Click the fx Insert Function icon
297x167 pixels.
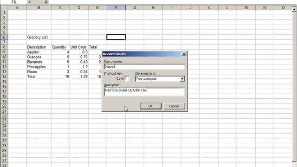point(46,2)
